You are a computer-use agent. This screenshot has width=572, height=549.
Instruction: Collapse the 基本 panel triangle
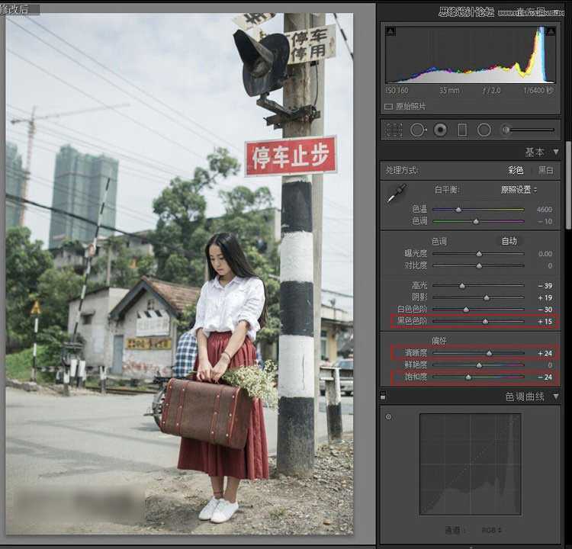[555, 152]
